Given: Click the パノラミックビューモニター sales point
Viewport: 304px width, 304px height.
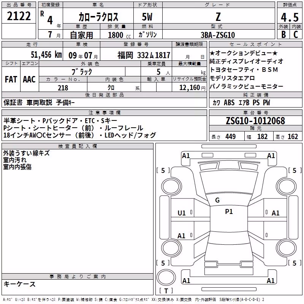Looking at the screenshot, I should [246, 87].
